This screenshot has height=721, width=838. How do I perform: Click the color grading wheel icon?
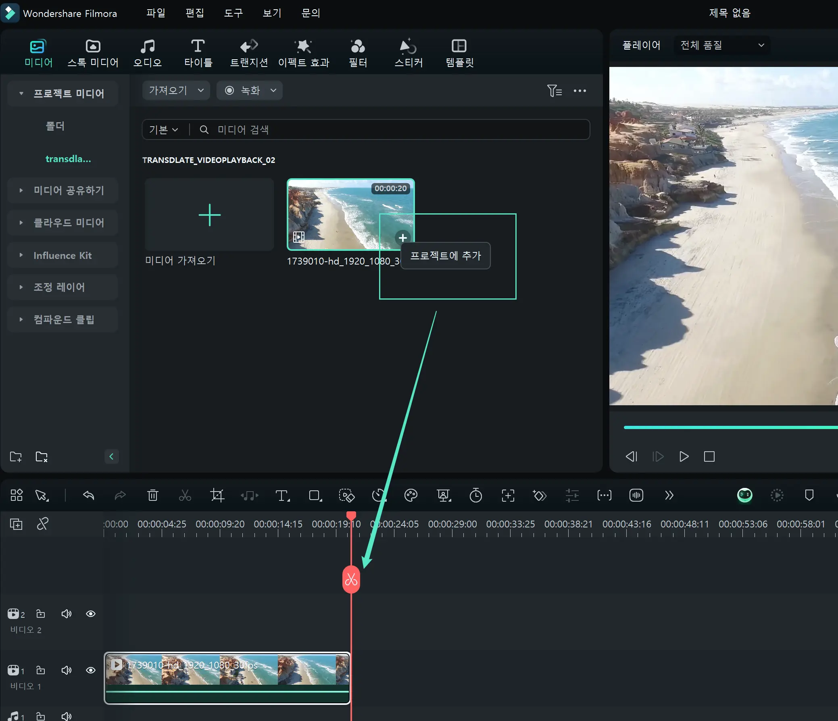click(411, 495)
